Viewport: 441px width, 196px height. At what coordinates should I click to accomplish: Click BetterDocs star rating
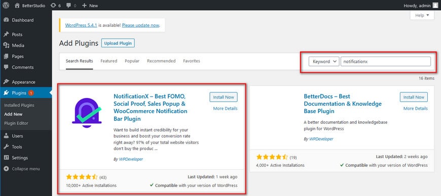(x=272, y=157)
